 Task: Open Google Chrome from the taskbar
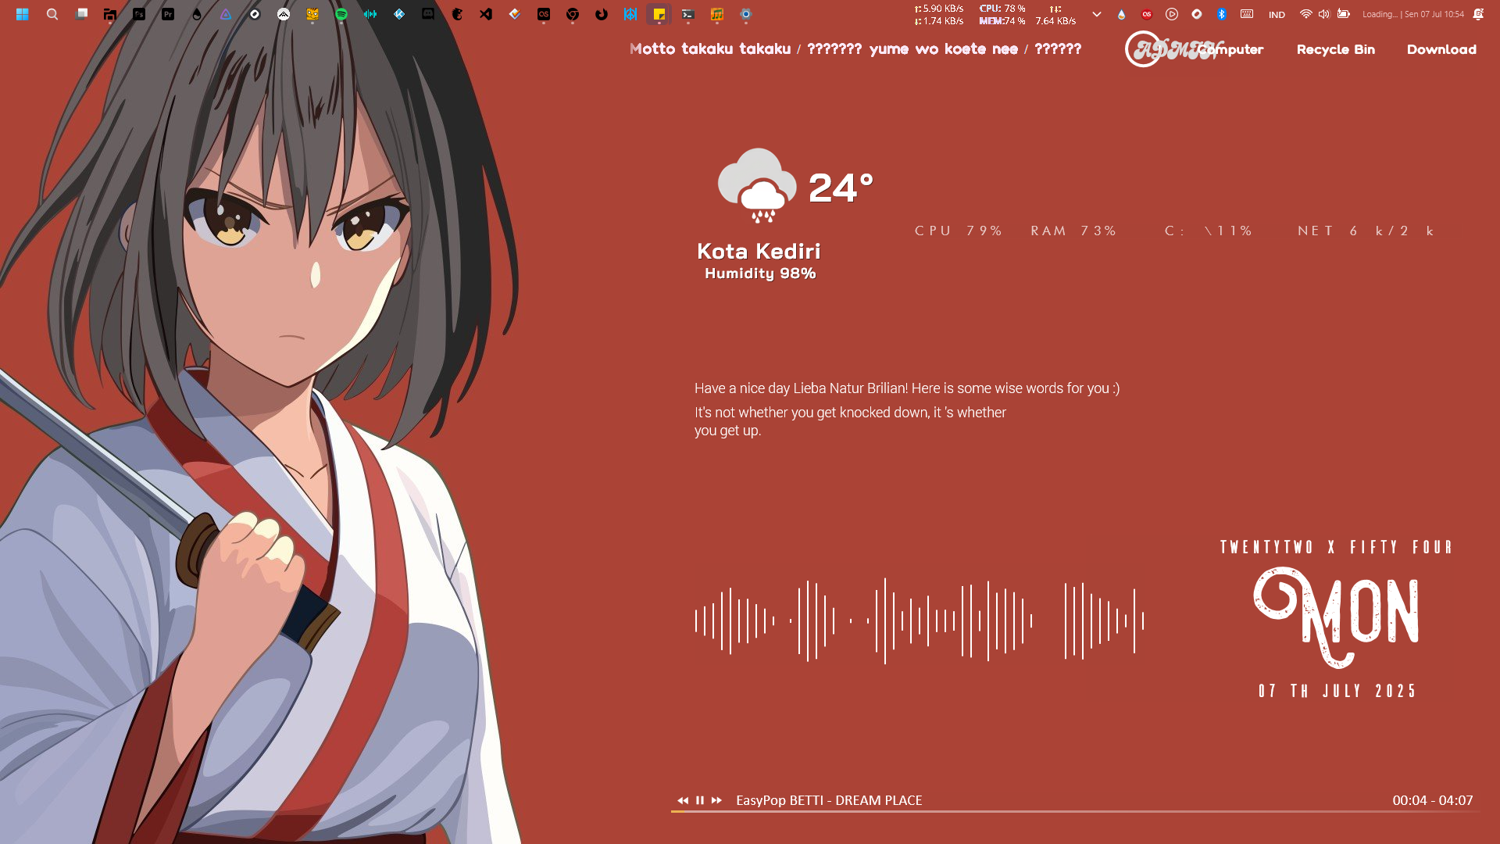[x=573, y=14]
